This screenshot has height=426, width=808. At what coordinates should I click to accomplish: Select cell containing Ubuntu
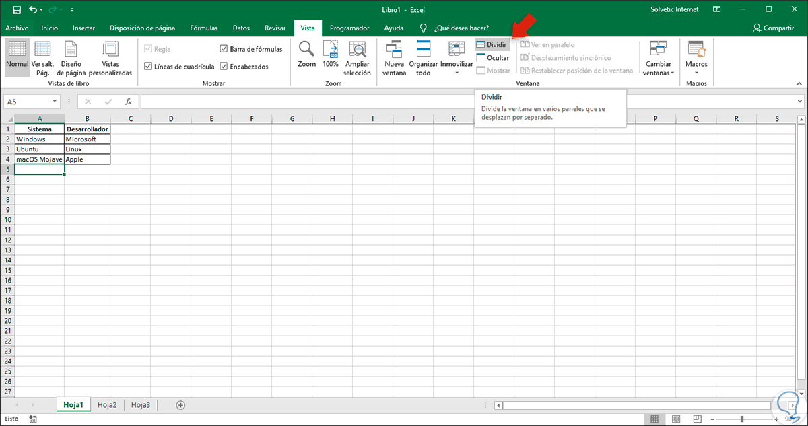40,149
